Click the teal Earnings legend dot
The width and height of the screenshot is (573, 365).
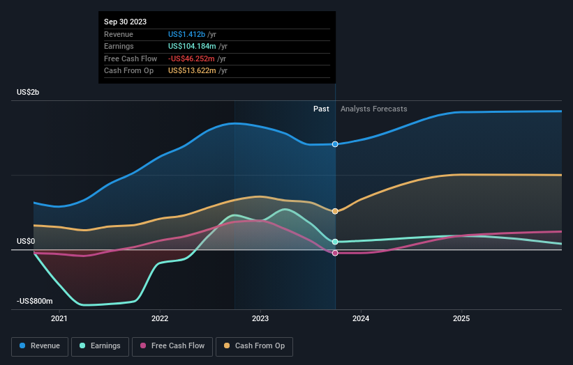click(x=82, y=345)
